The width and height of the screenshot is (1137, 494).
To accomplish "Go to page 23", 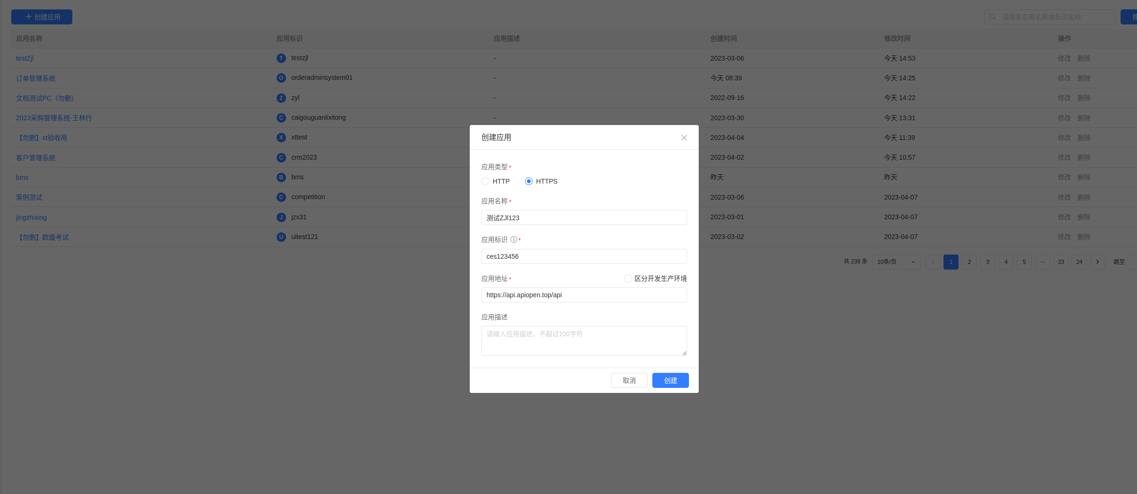I will pos(1060,262).
